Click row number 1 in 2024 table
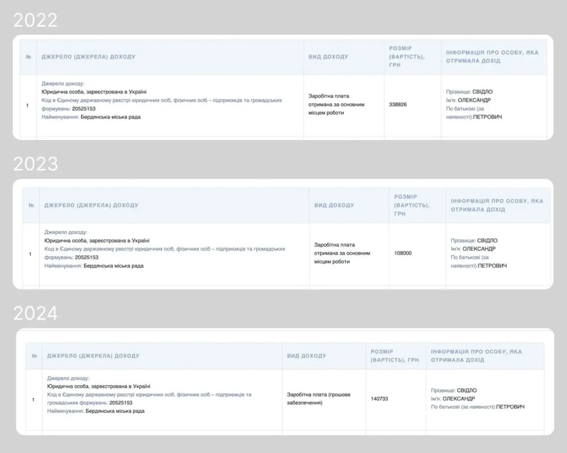567x453 pixels. click(33, 400)
